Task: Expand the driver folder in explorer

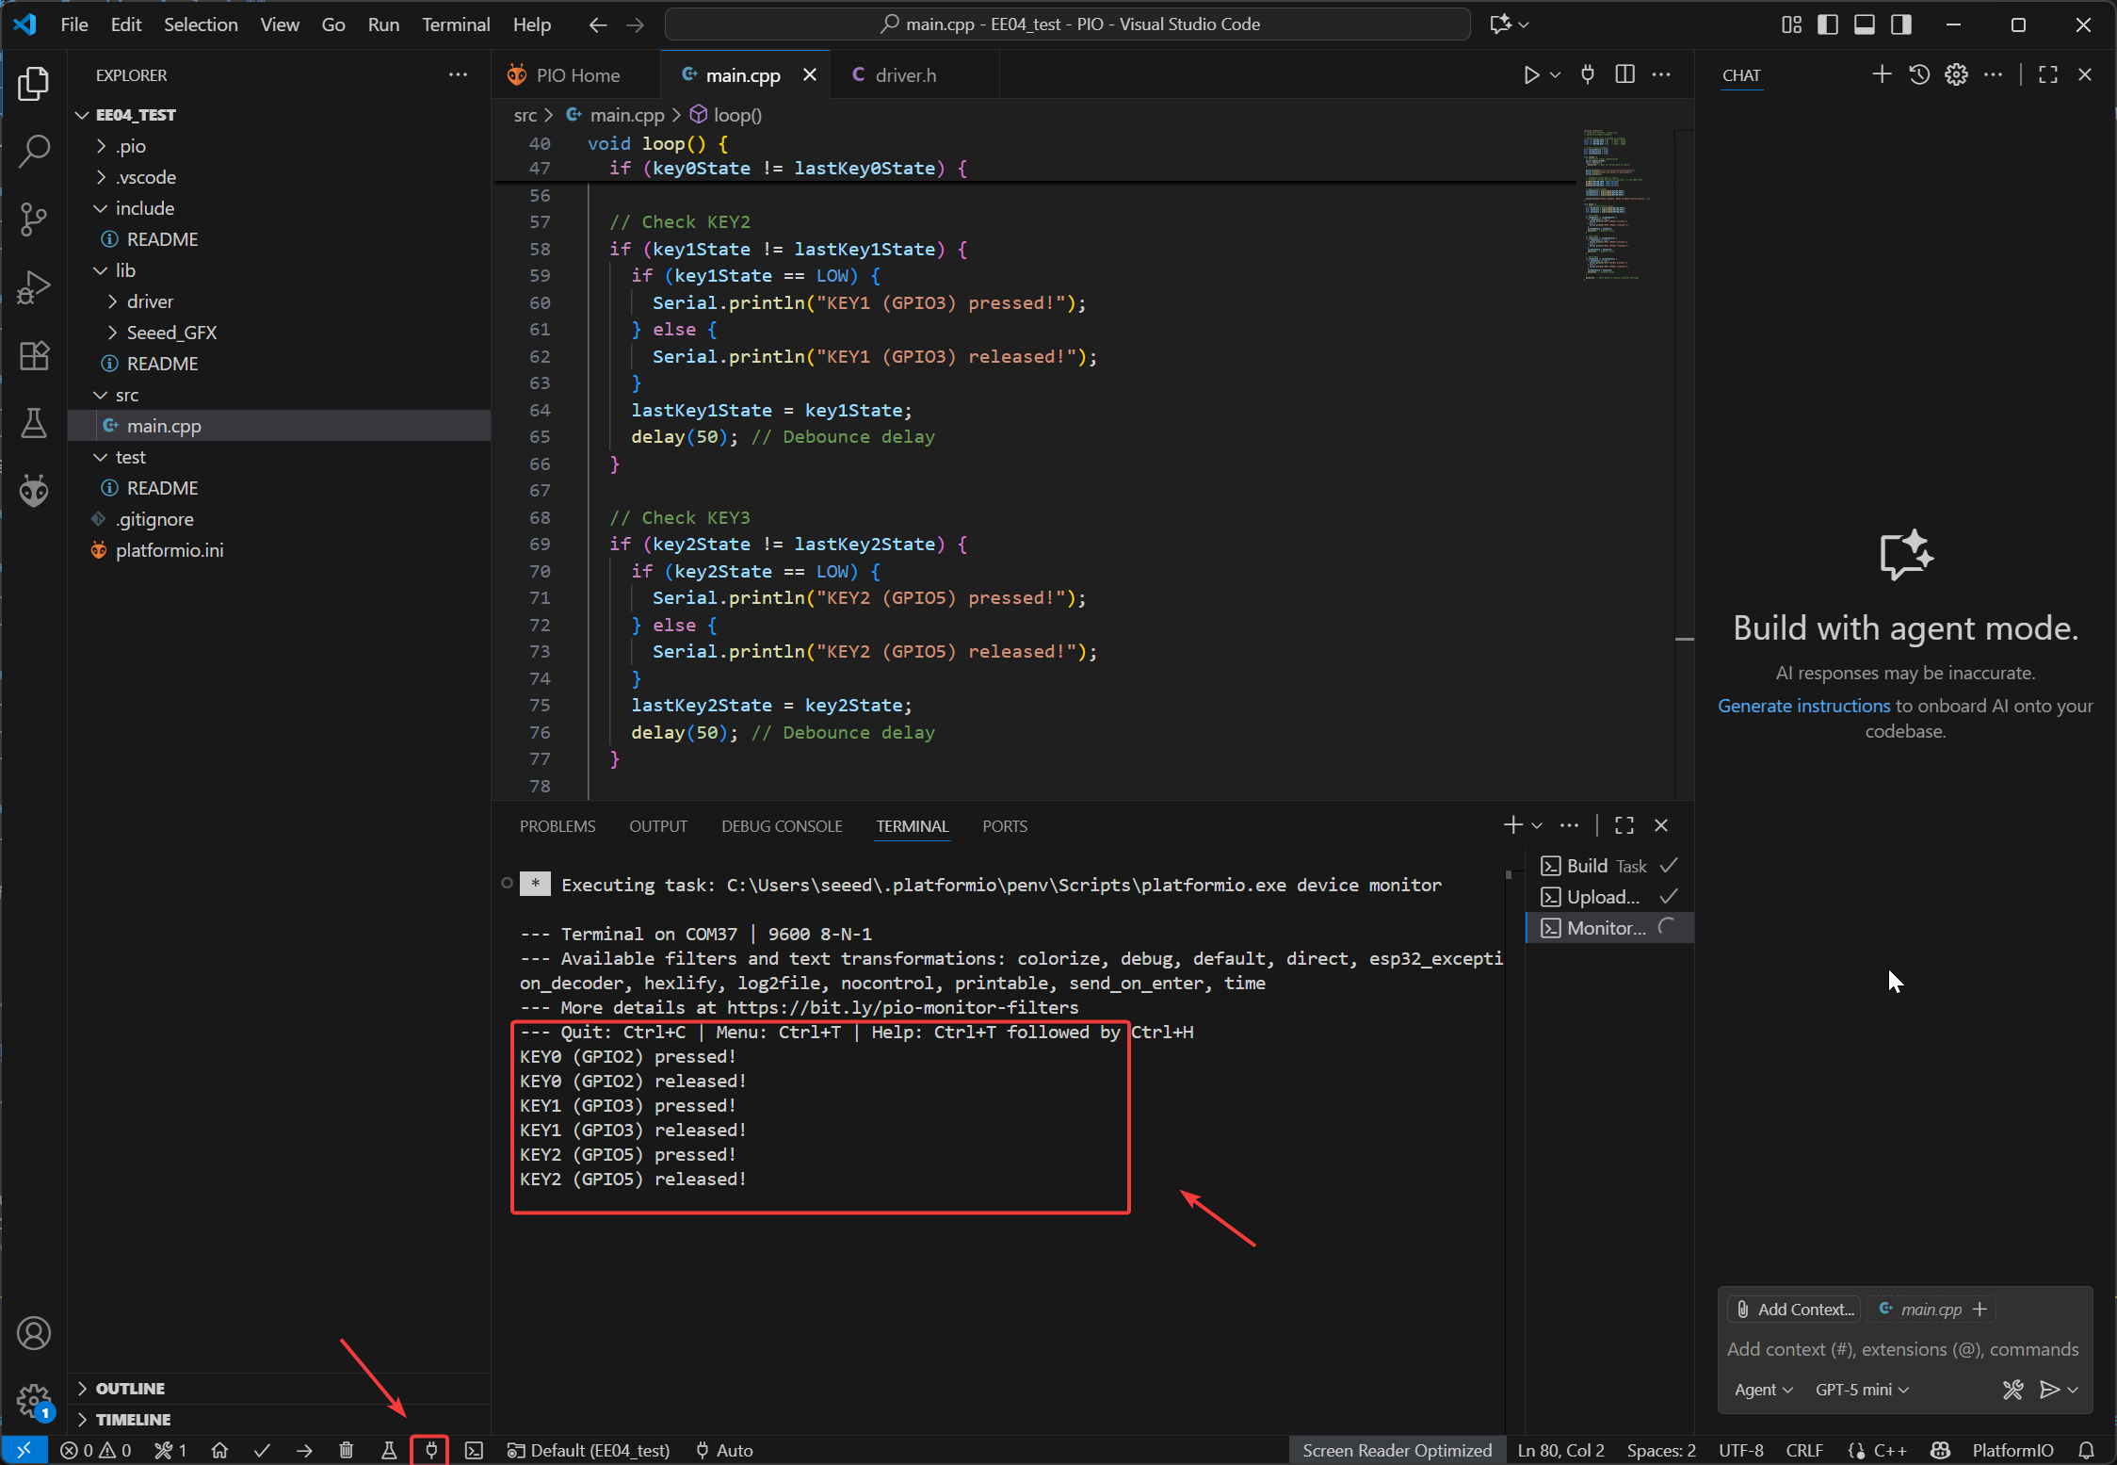Action: pyautogui.click(x=150, y=301)
